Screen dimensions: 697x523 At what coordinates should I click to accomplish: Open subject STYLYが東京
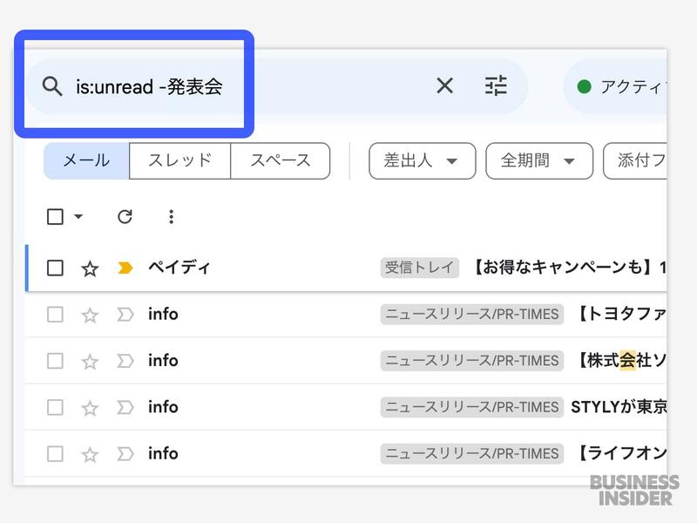pyautogui.click(x=619, y=406)
